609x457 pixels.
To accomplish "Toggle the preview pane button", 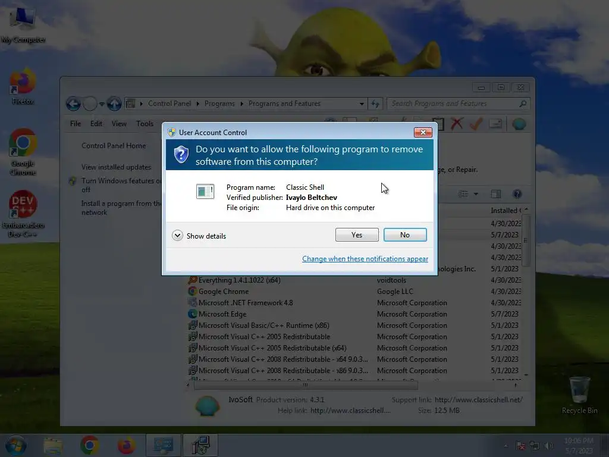I will 496,194.
